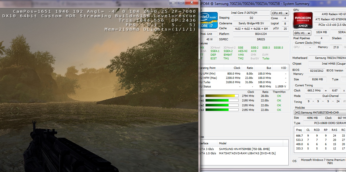The height and width of the screenshot is (172, 346).
Task: Click the SSSE-3 feature flag
Action: pos(278,48)
